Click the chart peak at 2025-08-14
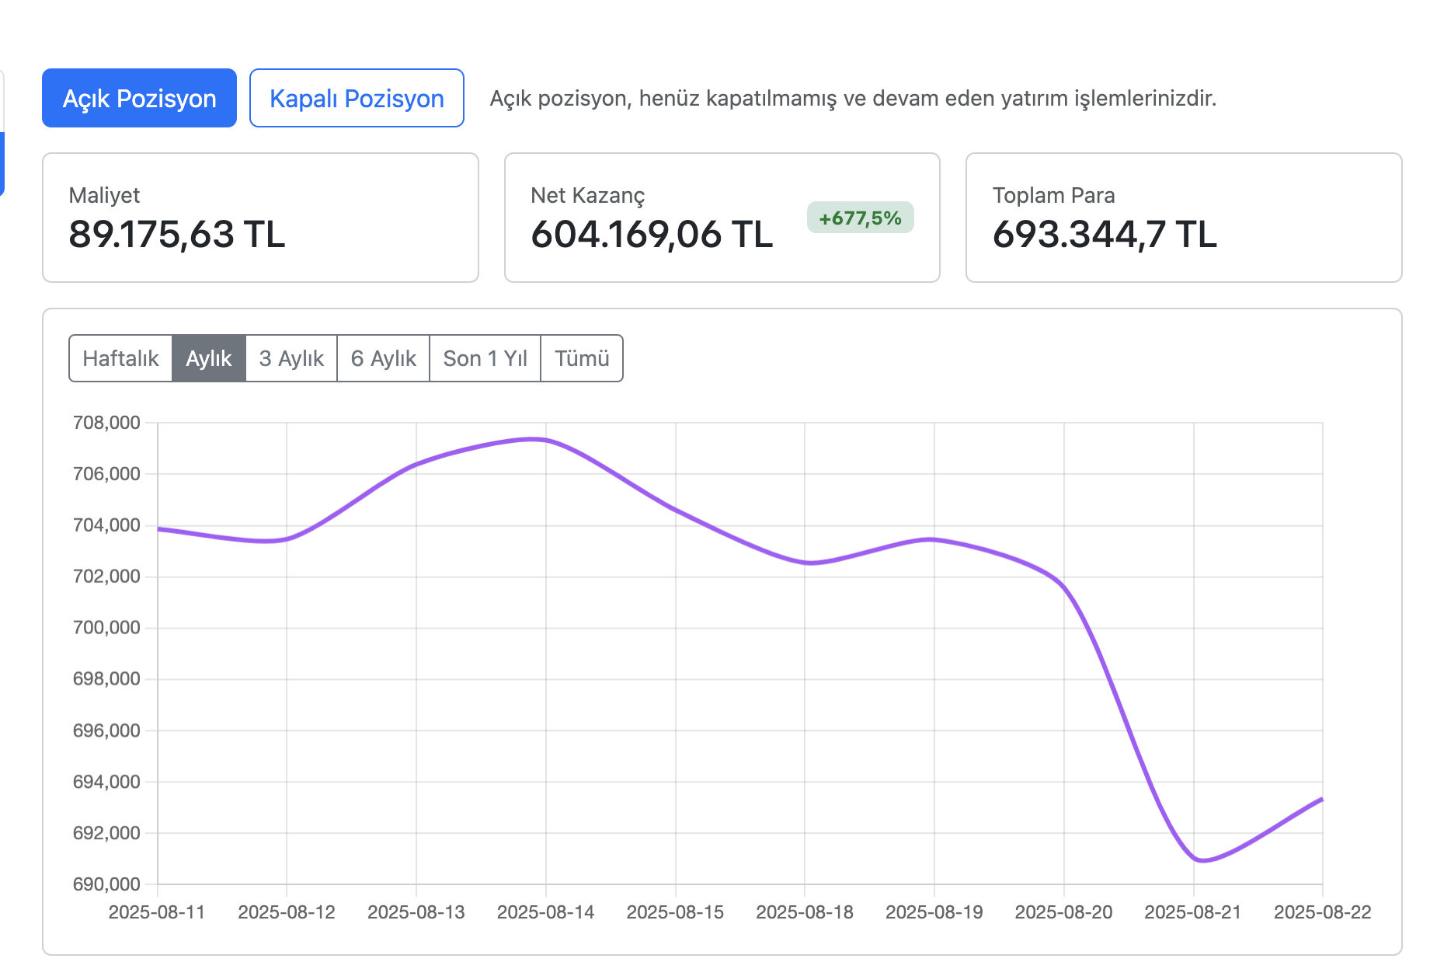1437x976 pixels. pos(545,440)
